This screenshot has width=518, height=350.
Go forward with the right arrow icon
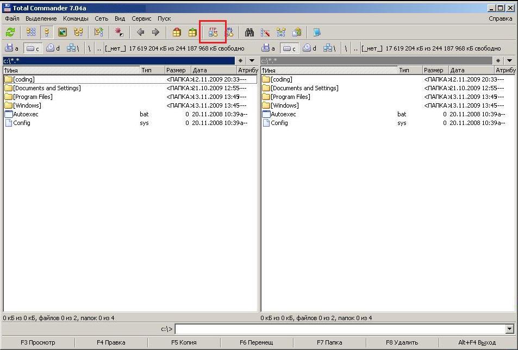pos(155,33)
